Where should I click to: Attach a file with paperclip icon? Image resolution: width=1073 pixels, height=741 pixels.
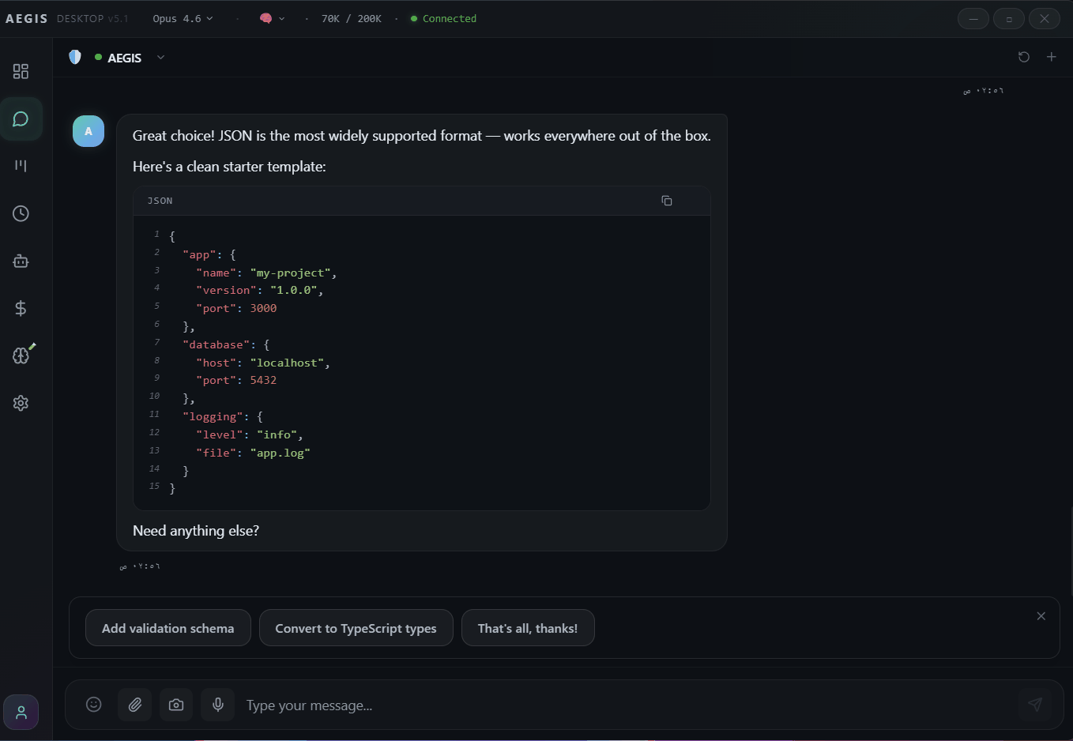(x=135, y=705)
